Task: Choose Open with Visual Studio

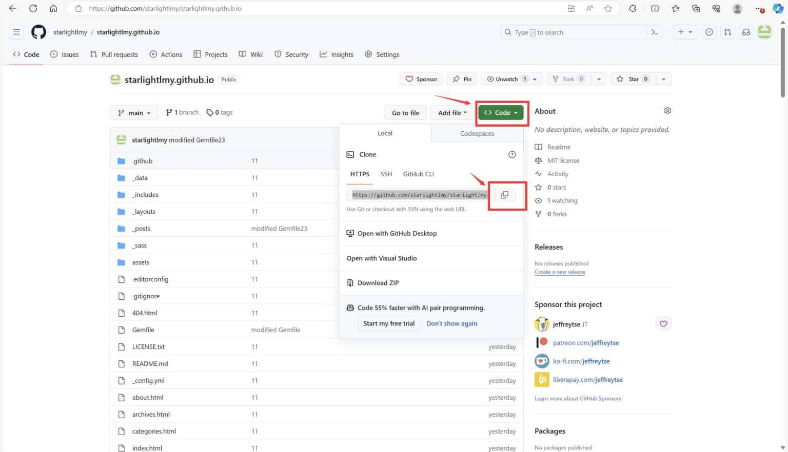Action: (x=382, y=258)
